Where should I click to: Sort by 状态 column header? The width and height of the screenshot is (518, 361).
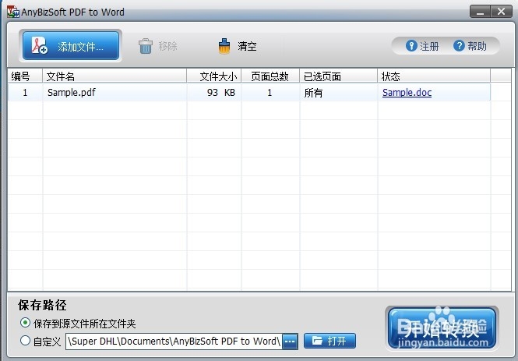[434, 76]
